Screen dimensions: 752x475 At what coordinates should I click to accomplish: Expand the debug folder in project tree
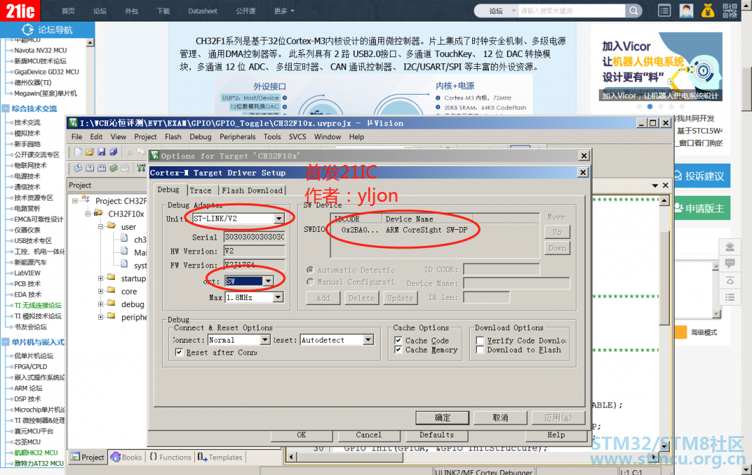pos(101,304)
